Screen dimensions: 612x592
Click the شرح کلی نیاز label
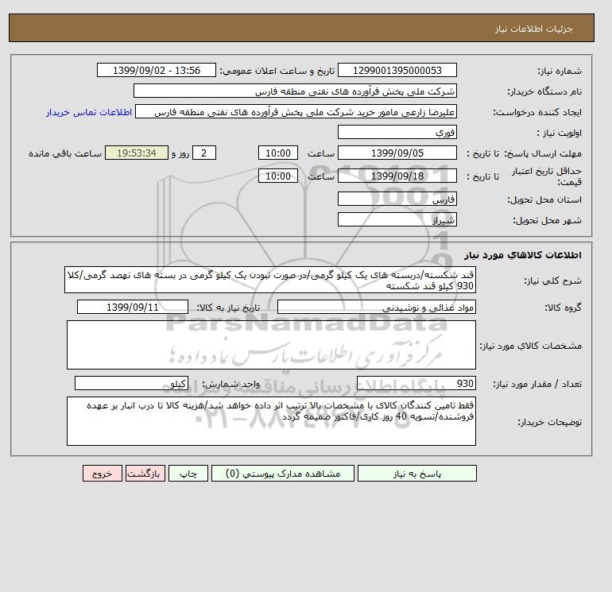click(552, 281)
